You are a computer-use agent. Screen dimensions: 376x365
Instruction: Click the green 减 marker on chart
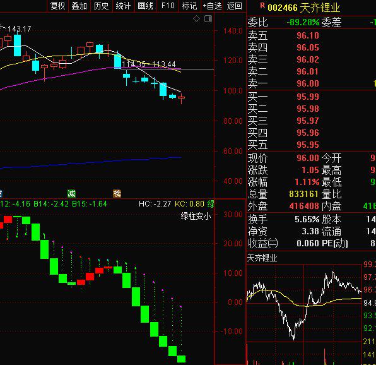click(x=71, y=193)
